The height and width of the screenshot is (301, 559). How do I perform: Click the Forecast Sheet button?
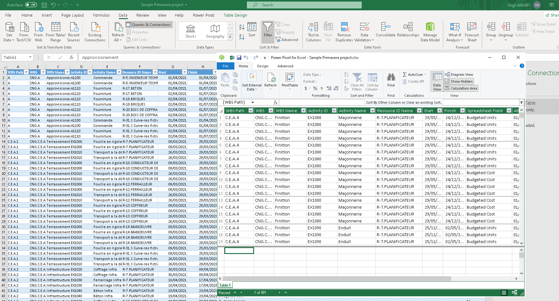[472, 31]
